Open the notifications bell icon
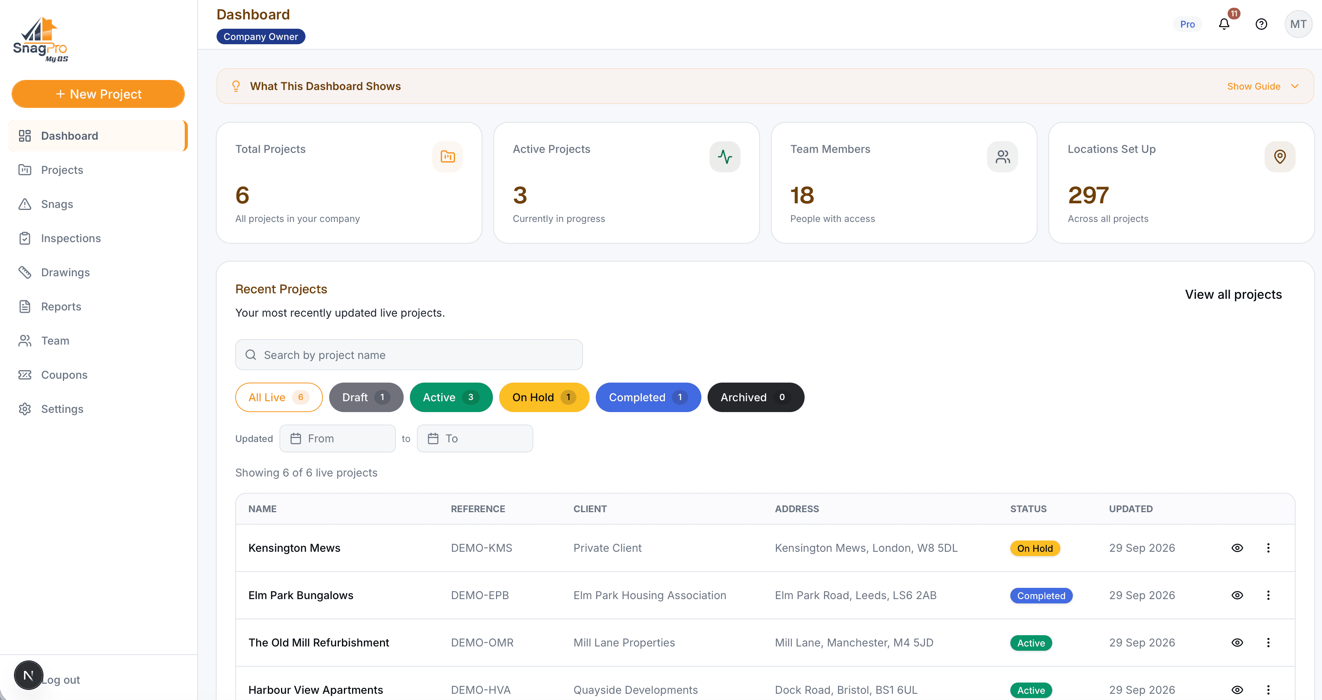 [x=1224, y=24]
